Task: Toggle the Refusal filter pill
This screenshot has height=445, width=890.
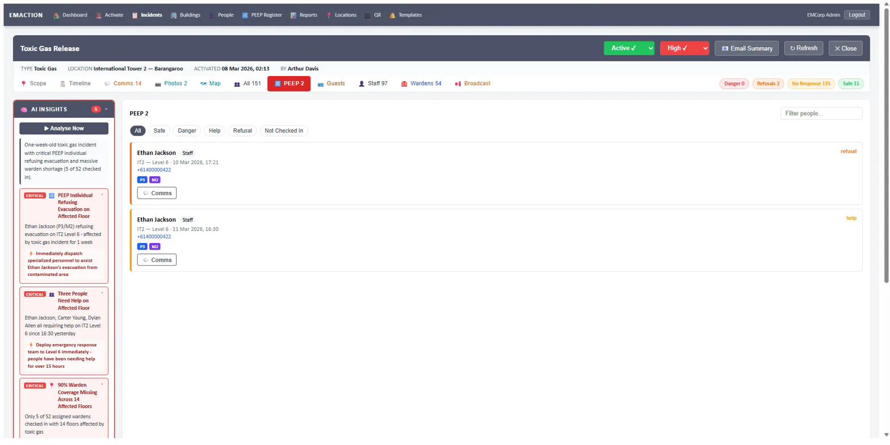Action: tap(242, 131)
